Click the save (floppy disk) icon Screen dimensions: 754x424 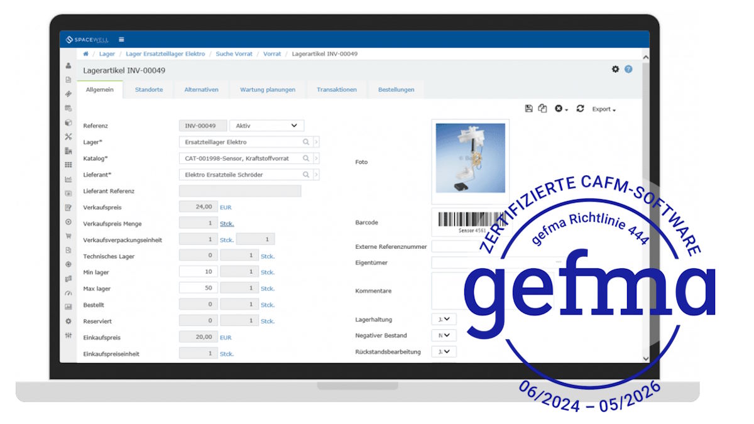[x=528, y=109]
